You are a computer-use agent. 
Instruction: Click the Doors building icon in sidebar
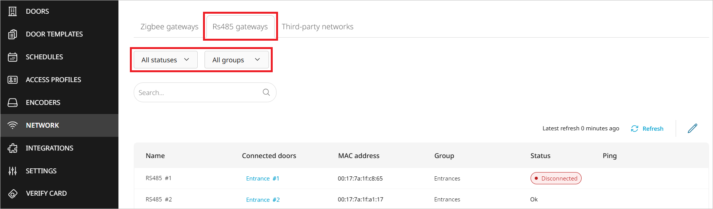point(13,11)
